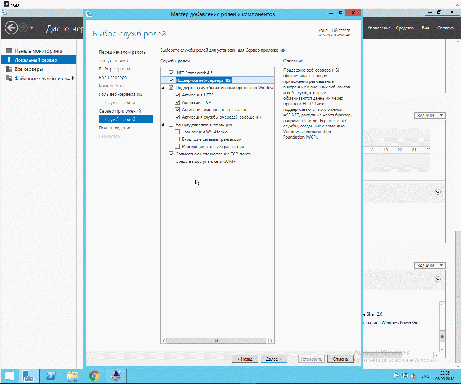
Task: Select Локальный сервер in the sidebar
Action: coord(39,60)
